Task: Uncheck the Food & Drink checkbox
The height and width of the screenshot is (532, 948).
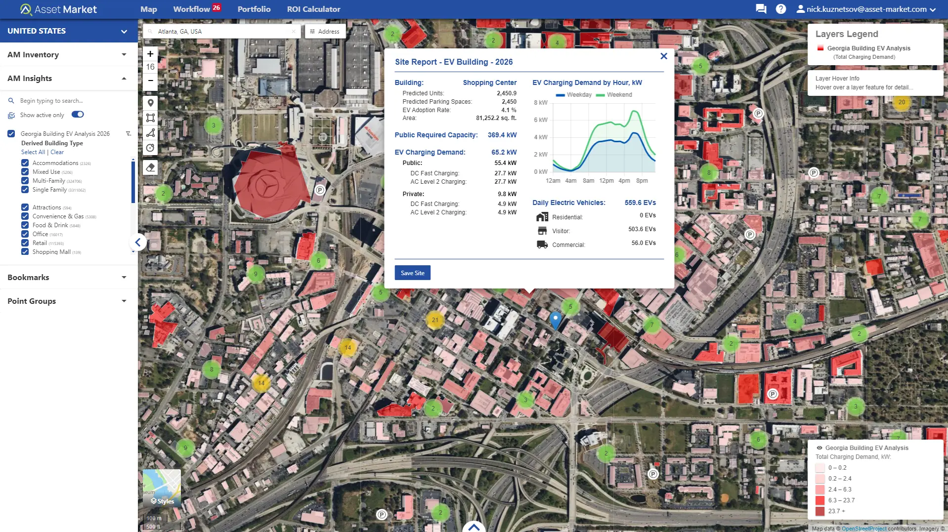Action: tap(25, 225)
